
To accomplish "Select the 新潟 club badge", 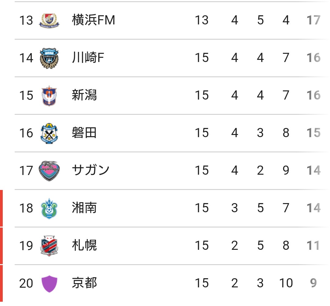I will 49,96.
